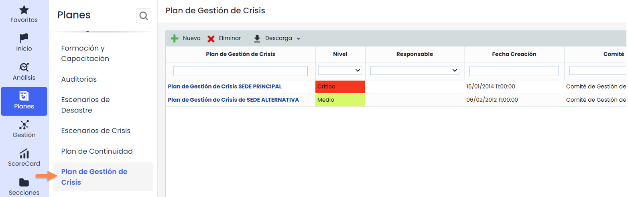Open the SEDE ALTERNATIVA crisis plan link
Viewport: 628px width, 197px height.
233,100
